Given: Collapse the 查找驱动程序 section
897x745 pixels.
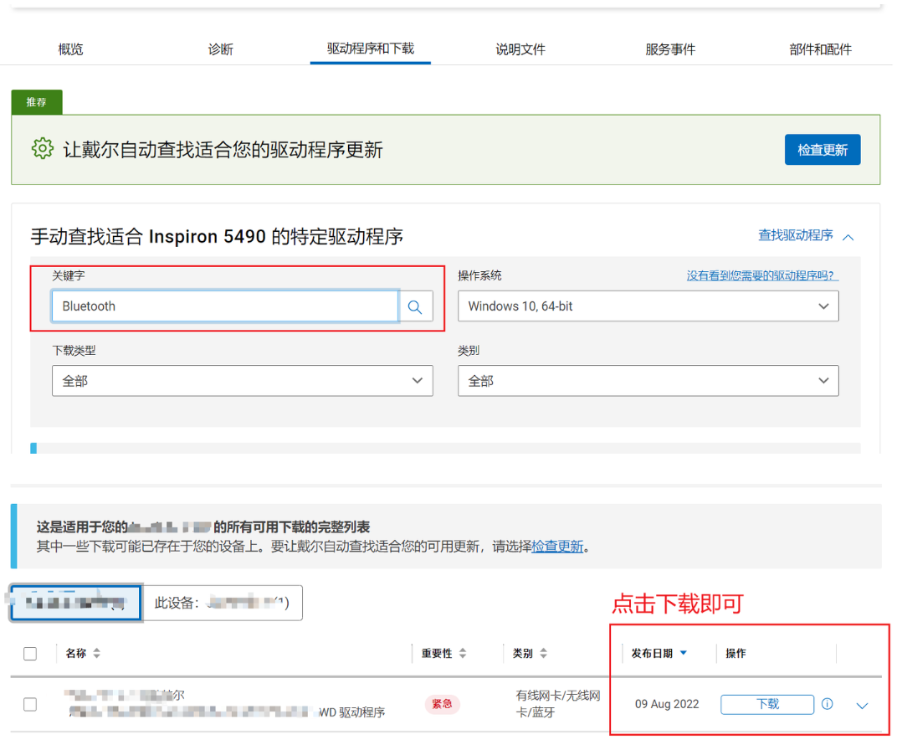Looking at the screenshot, I should 795,235.
